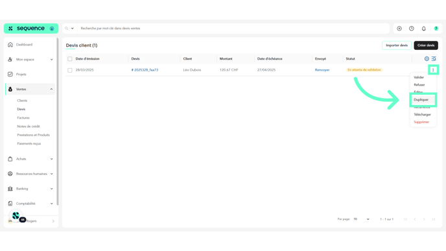Click the plus quick-create icon in header

pyautogui.click(x=399, y=29)
